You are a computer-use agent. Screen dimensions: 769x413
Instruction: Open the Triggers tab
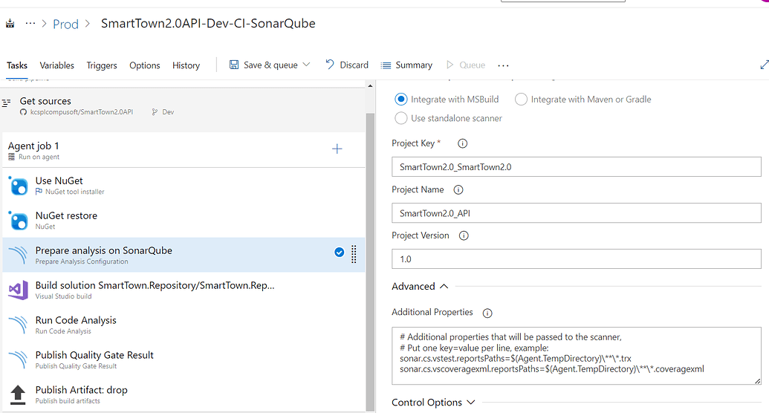click(x=102, y=65)
